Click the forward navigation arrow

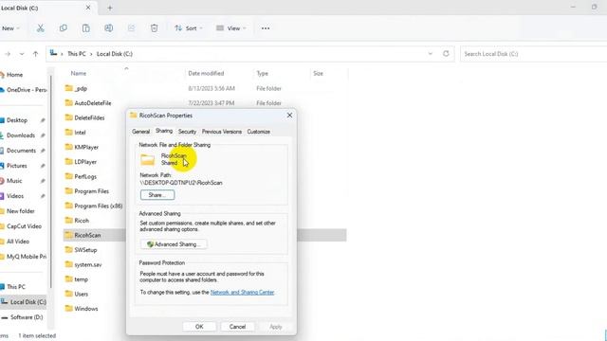coord(8,54)
